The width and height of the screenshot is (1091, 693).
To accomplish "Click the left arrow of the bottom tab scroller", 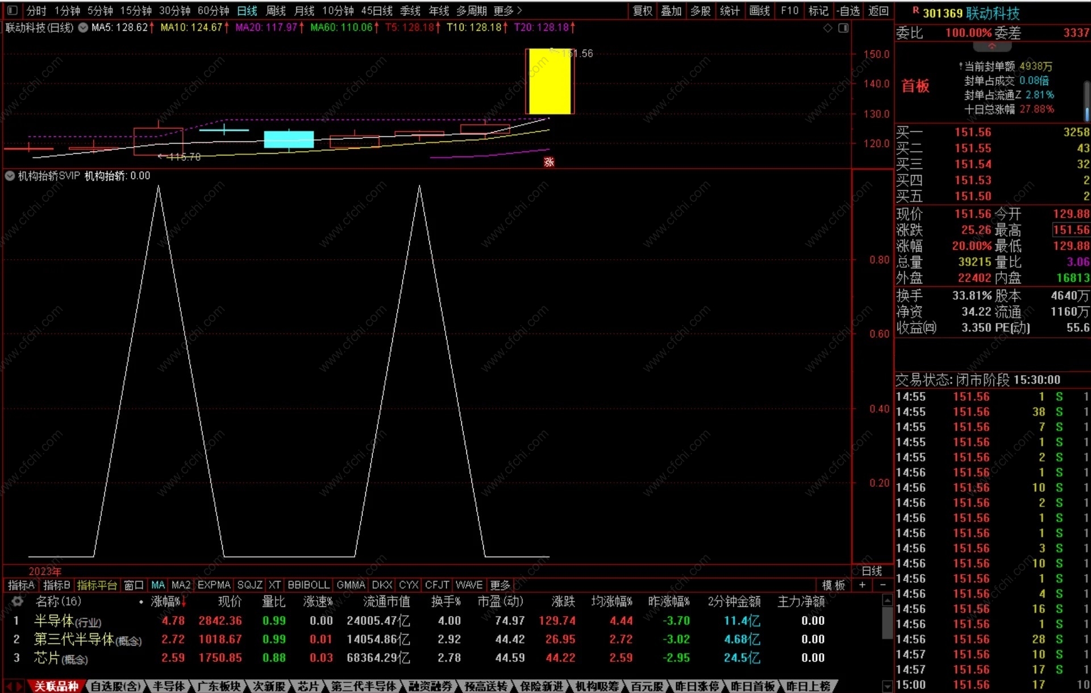I will [10, 686].
